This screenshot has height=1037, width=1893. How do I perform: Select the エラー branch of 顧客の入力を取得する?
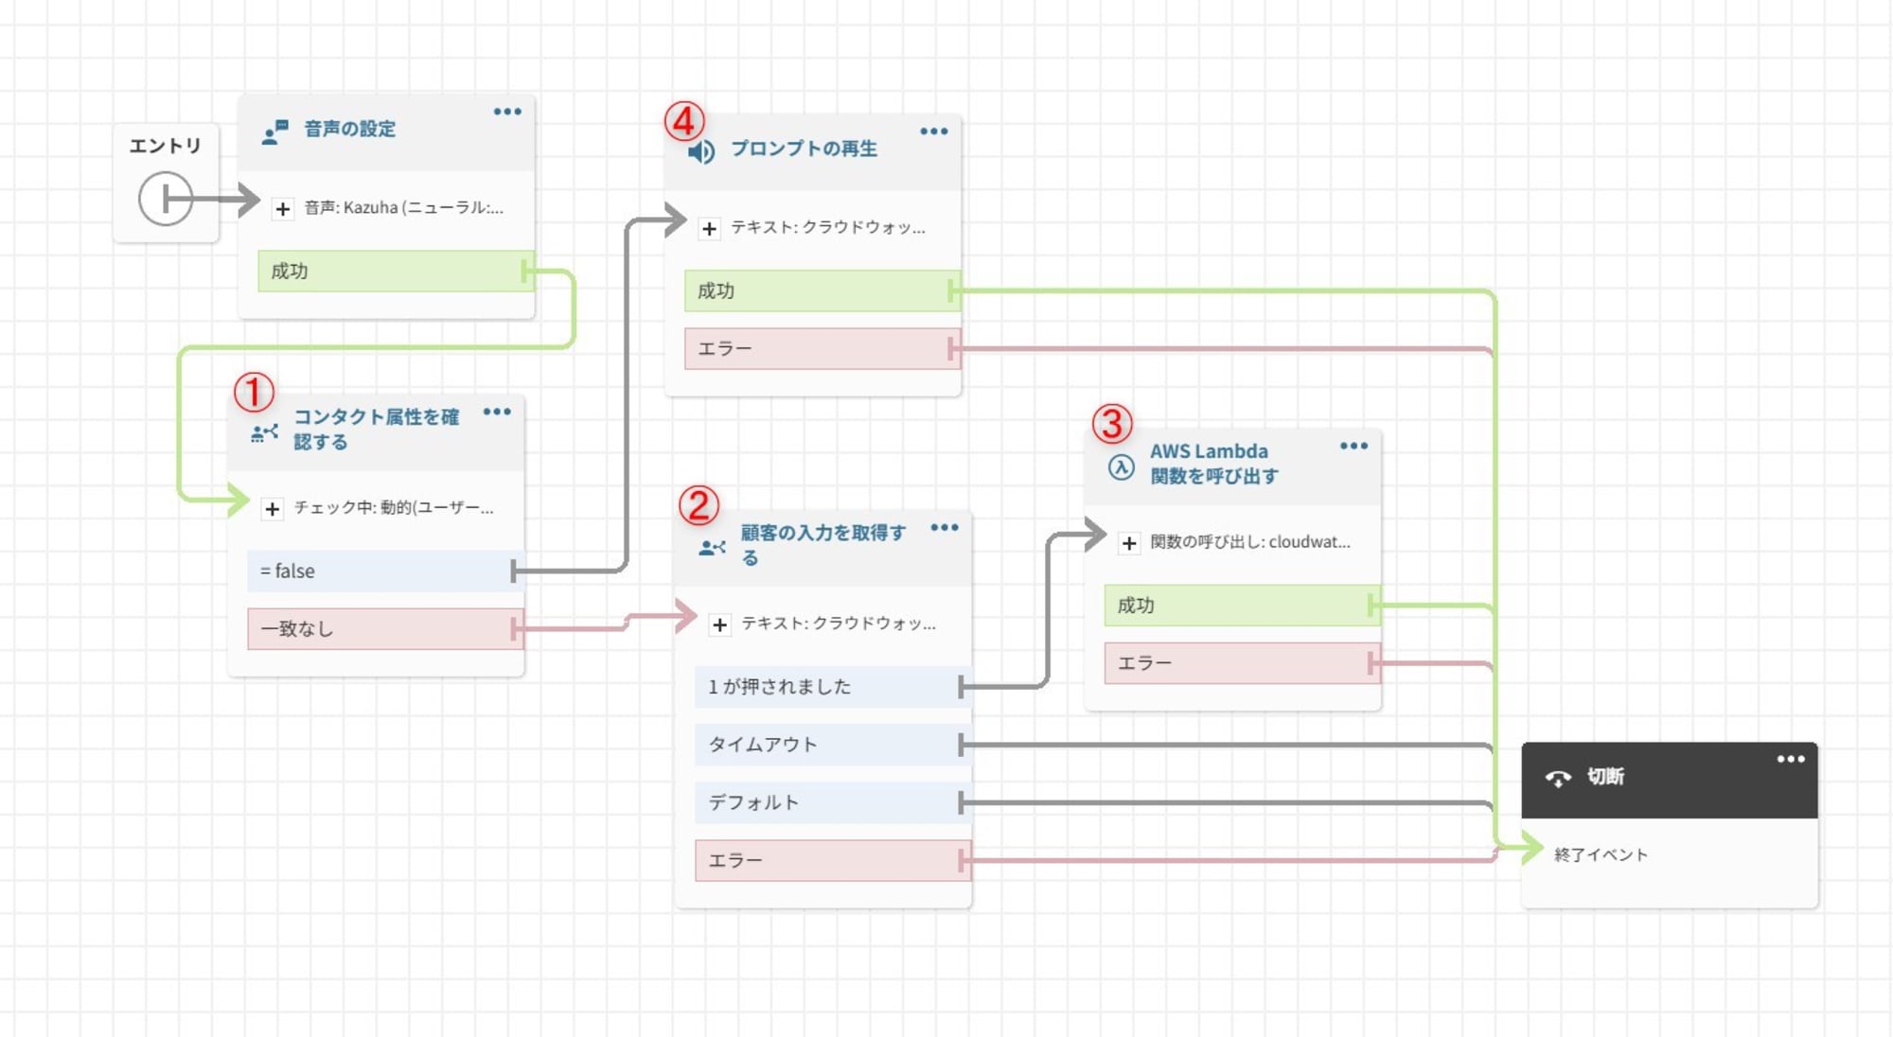[833, 861]
